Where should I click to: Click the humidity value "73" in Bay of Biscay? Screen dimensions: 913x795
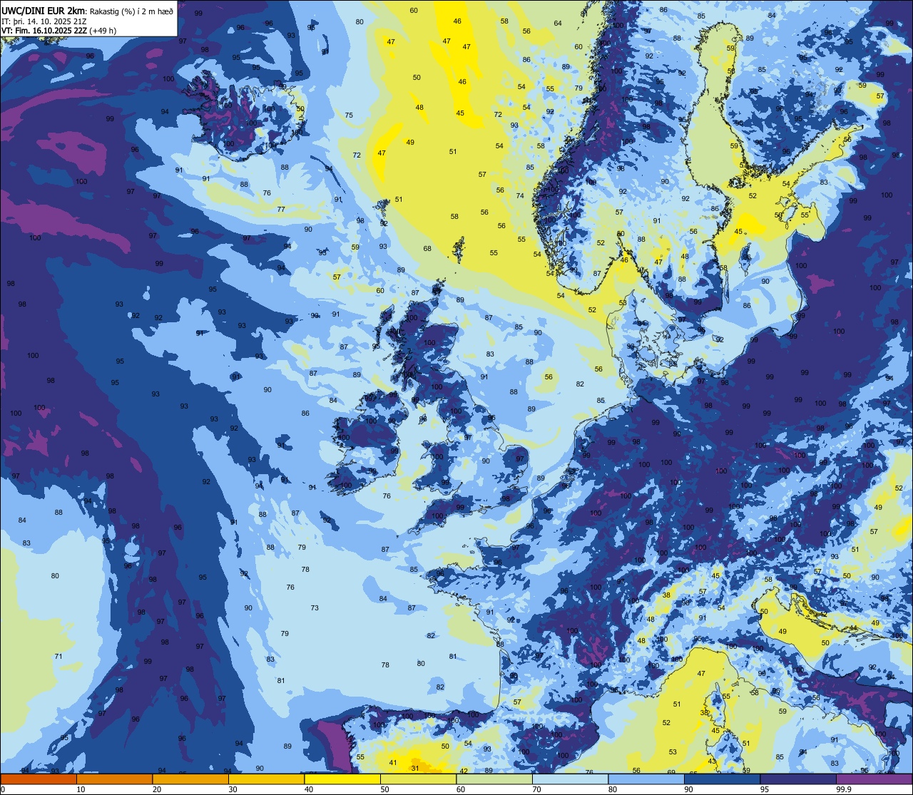[x=315, y=607]
